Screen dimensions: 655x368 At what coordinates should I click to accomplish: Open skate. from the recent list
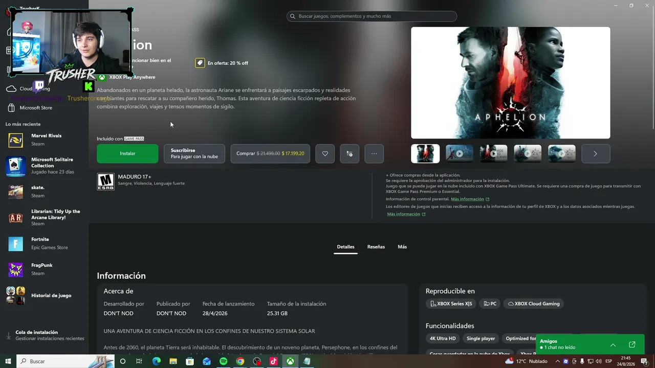click(x=44, y=191)
